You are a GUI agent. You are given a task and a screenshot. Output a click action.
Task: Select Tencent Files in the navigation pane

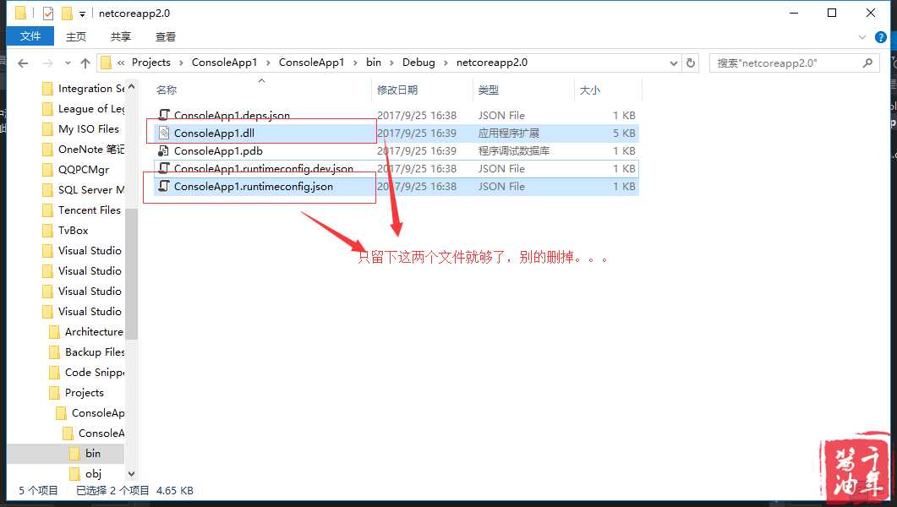(89, 210)
